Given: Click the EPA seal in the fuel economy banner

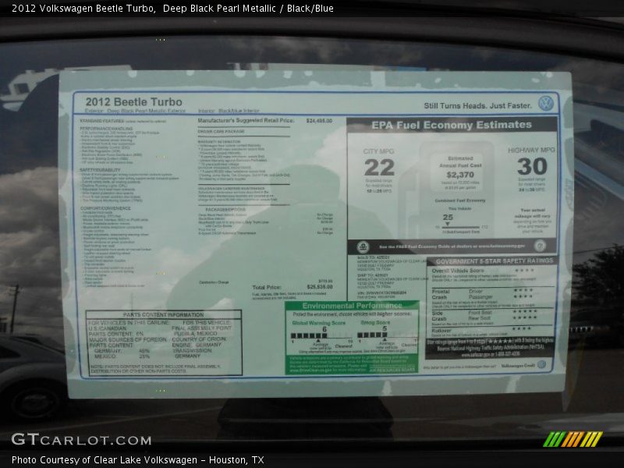Looking at the screenshot, I should 363,247.
